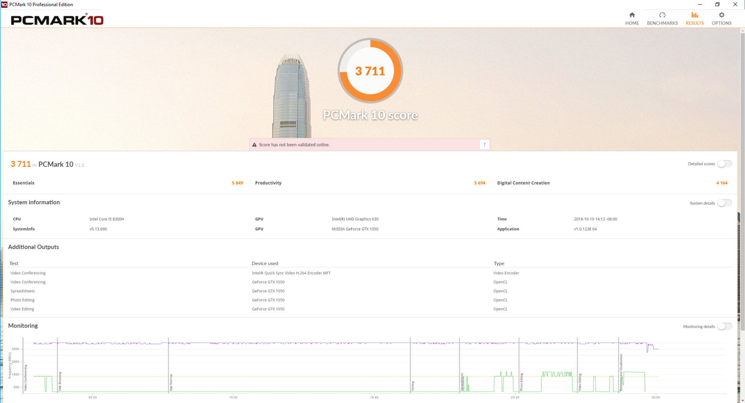
Task: Open the Benchmarks tab
Action: 662,19
